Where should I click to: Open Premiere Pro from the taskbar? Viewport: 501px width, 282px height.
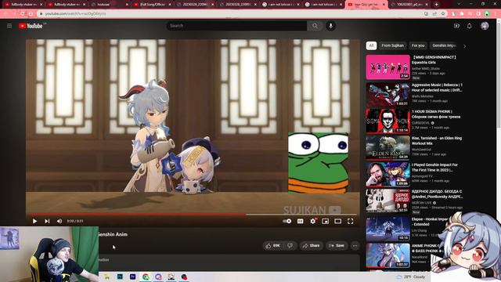click(132, 277)
